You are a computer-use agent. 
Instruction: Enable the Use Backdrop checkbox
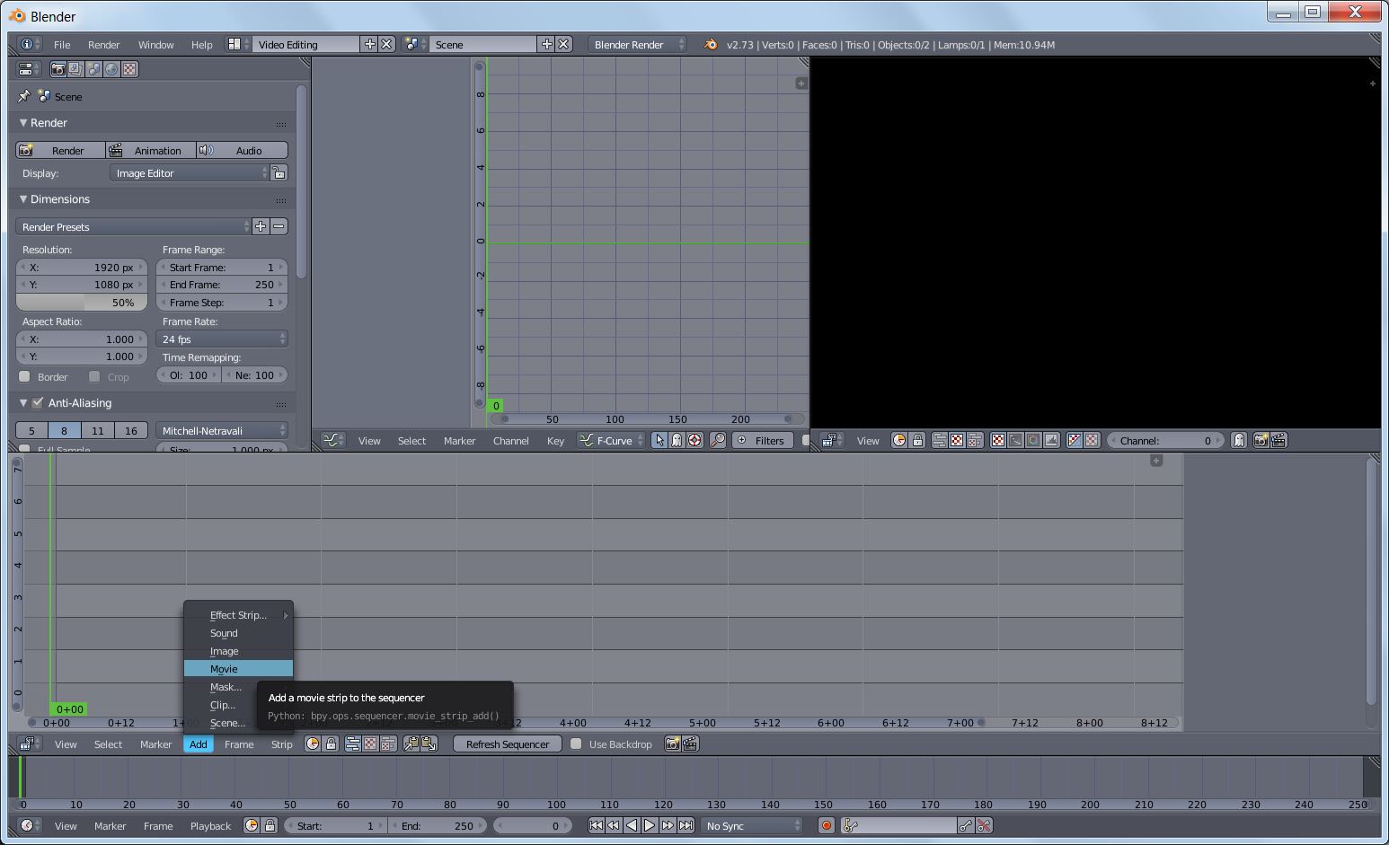[576, 744]
